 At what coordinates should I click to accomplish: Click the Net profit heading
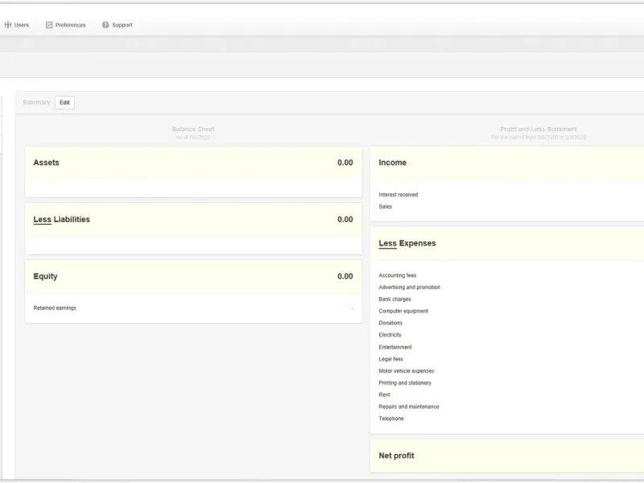point(396,456)
